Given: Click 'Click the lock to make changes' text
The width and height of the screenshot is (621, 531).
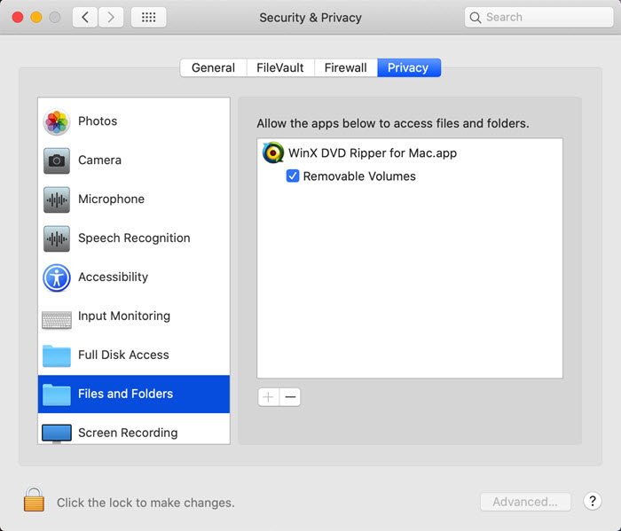Looking at the screenshot, I should point(145,503).
